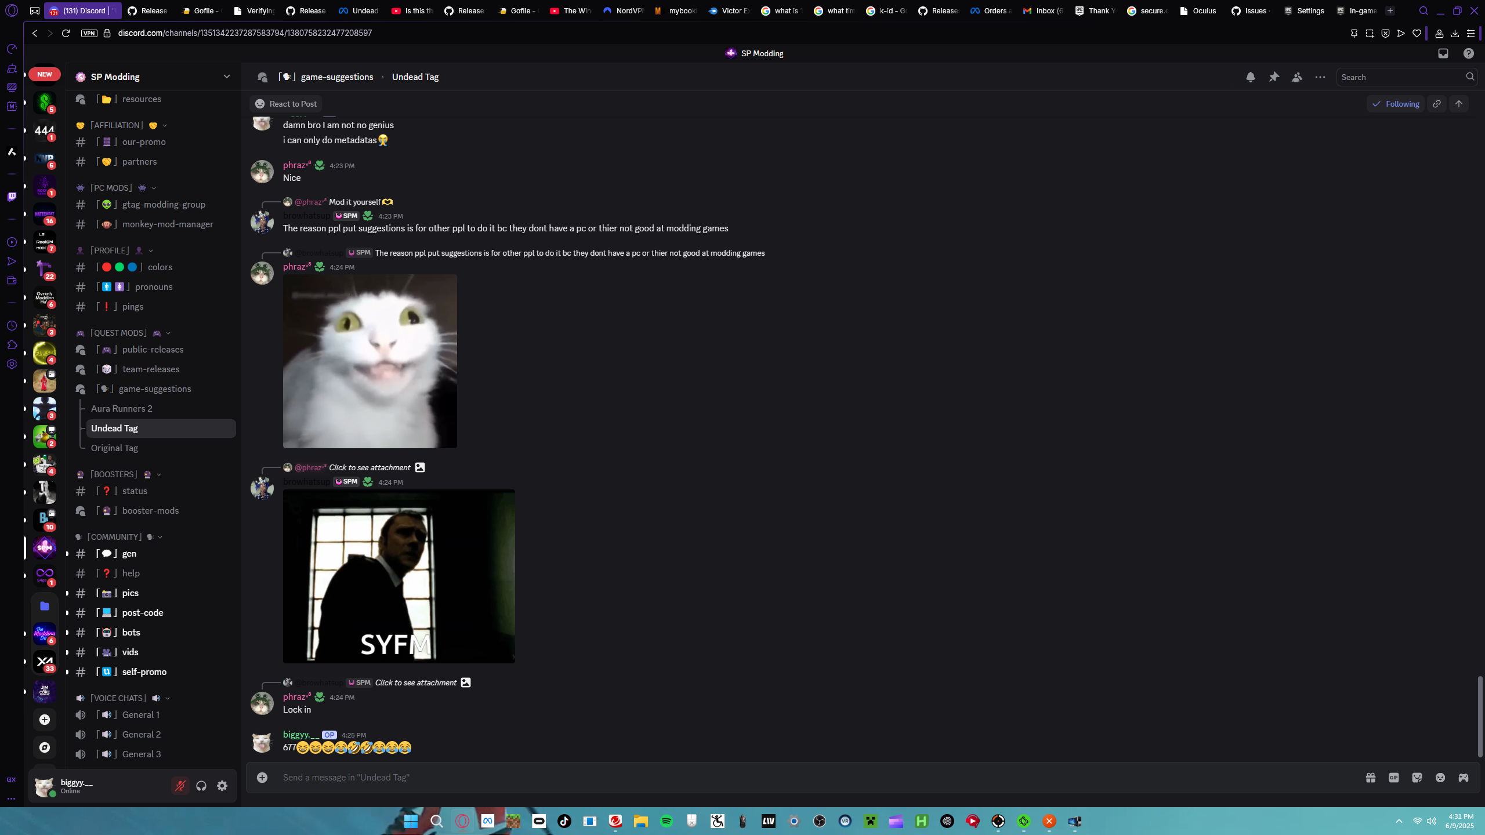Open Discord inbox icon

point(1443,53)
